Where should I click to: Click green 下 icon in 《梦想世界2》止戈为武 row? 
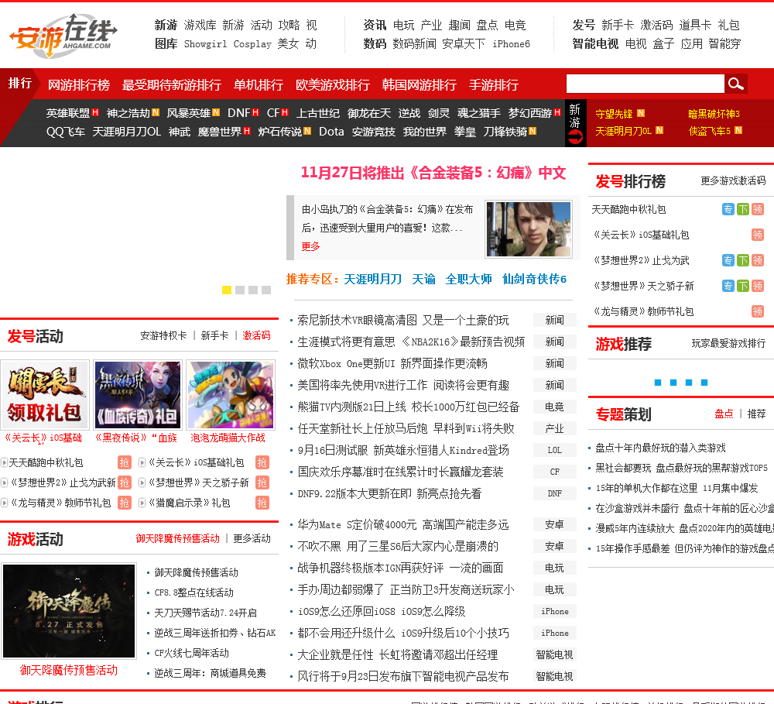tap(743, 260)
